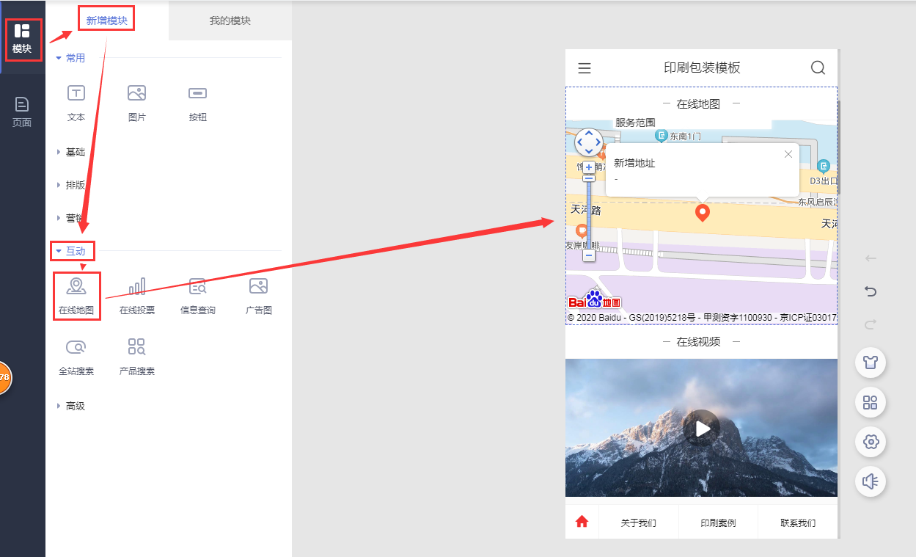Expand the 排版 section
This screenshot has width=916, height=557.
(71, 185)
